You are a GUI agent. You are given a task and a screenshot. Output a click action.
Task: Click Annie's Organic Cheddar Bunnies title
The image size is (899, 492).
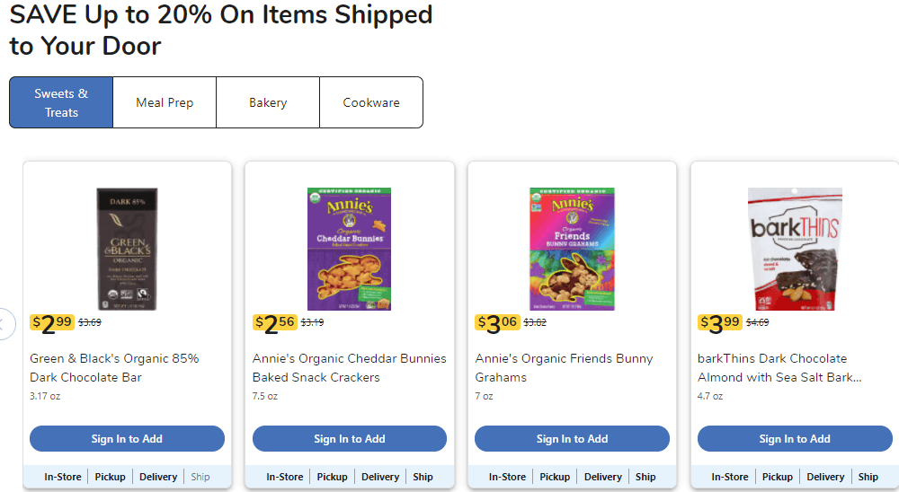[x=349, y=368]
